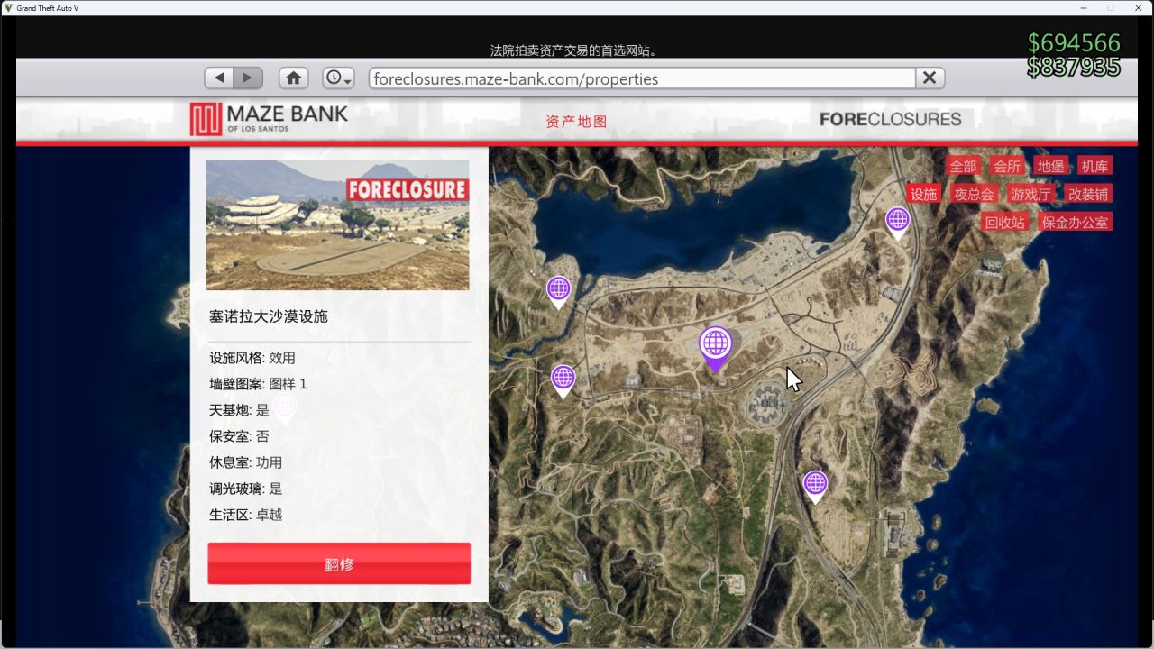This screenshot has height=649, width=1154.
Task: Show only 夜总会 properties
Action: click(x=974, y=194)
